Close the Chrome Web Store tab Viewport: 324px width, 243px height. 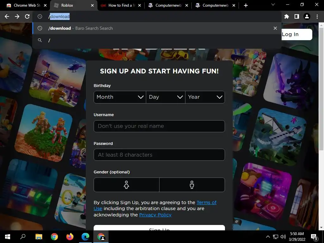coord(45,5)
